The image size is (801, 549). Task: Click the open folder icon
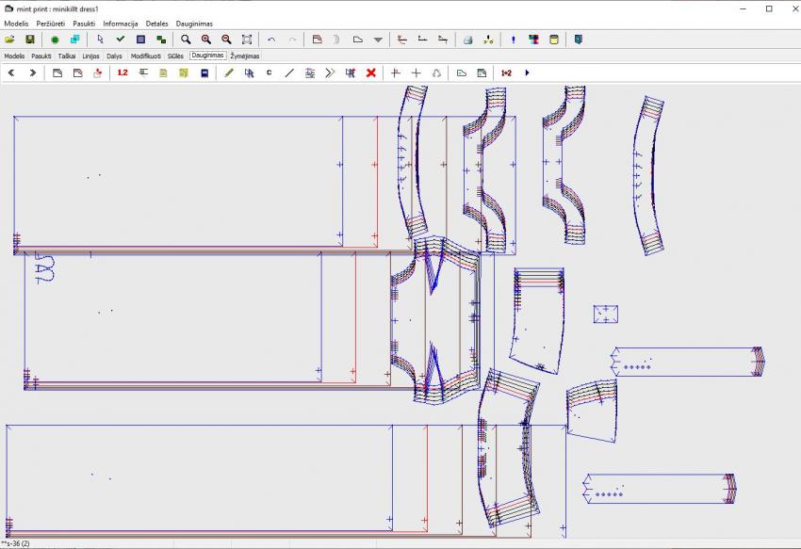click(x=9, y=40)
